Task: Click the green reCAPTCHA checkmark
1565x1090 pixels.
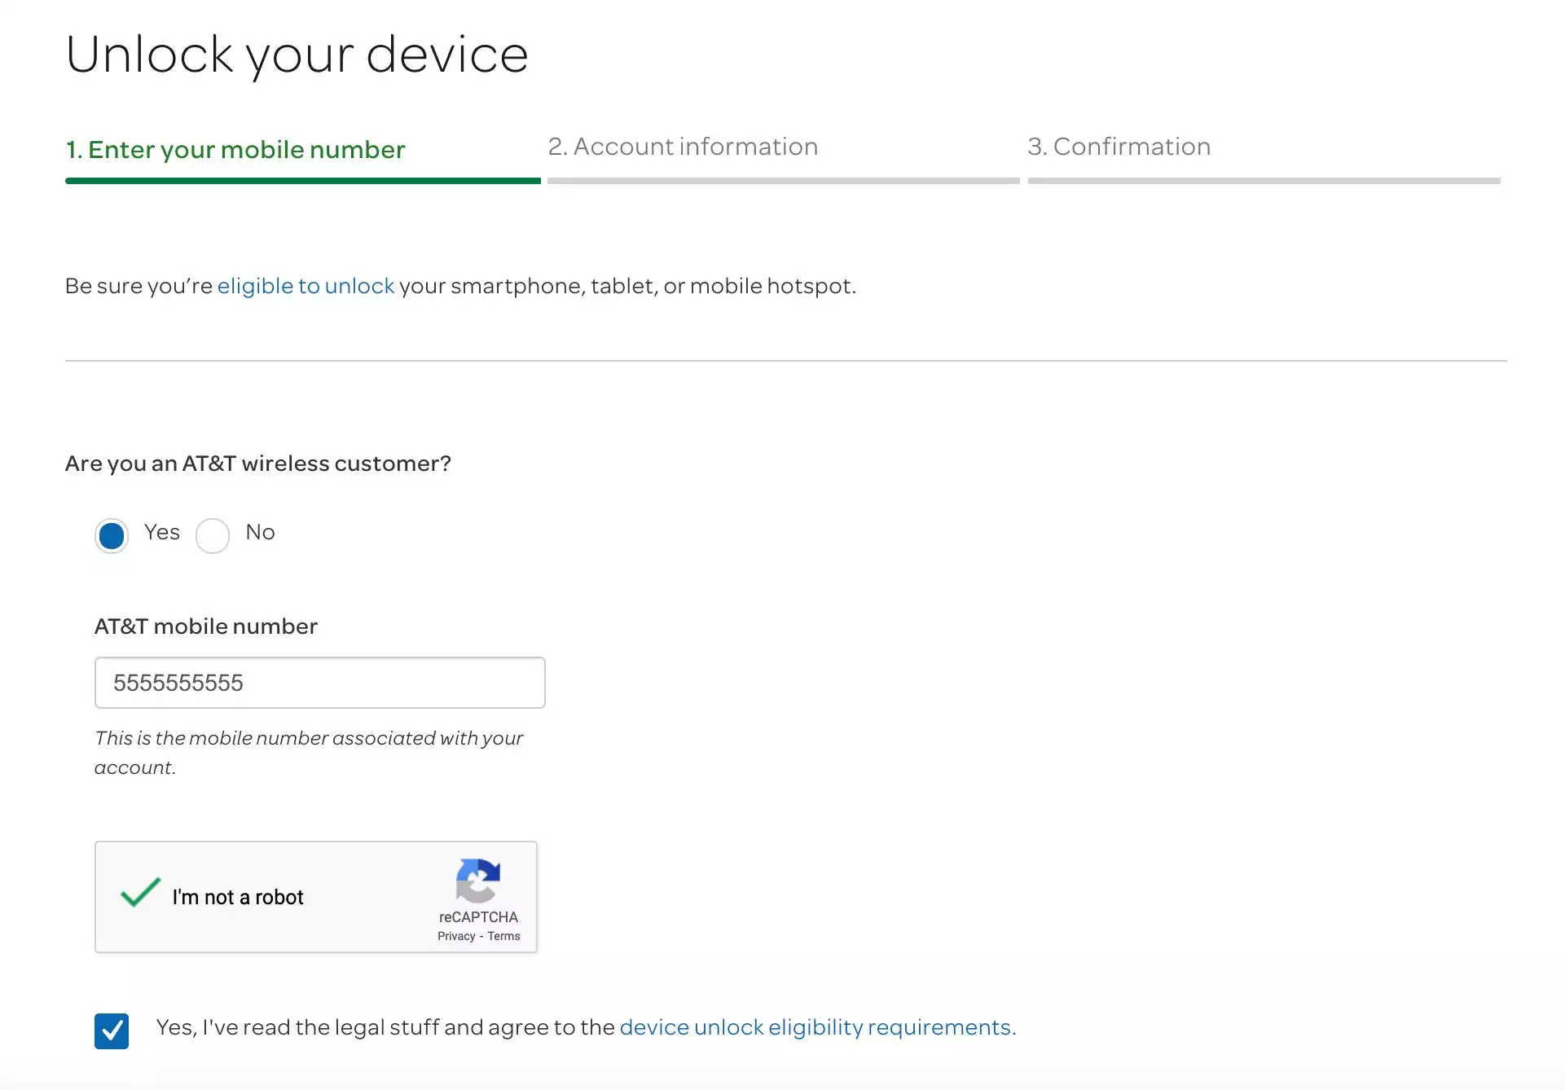Action: [140, 893]
